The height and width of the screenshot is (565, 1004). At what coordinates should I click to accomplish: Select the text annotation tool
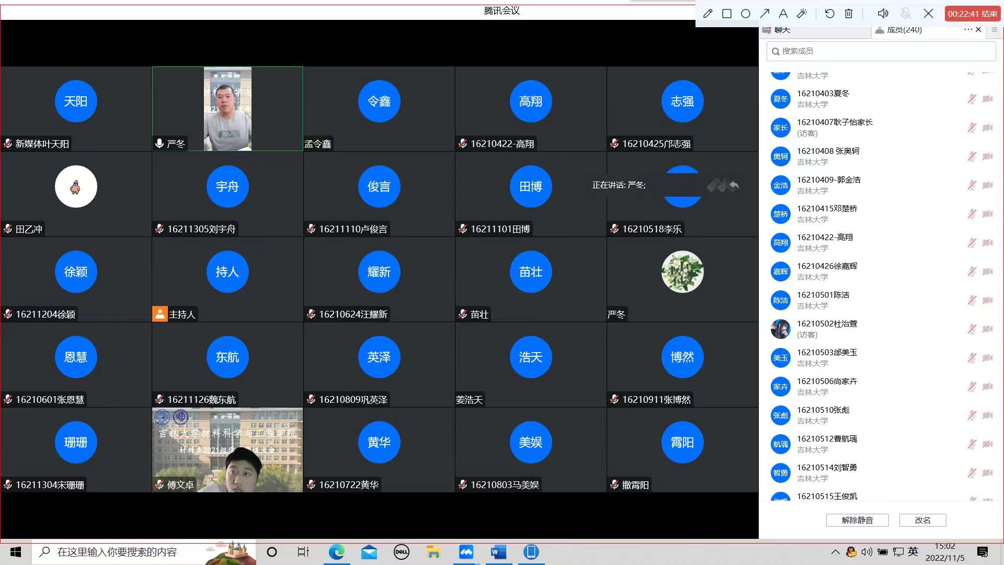pyautogui.click(x=783, y=14)
